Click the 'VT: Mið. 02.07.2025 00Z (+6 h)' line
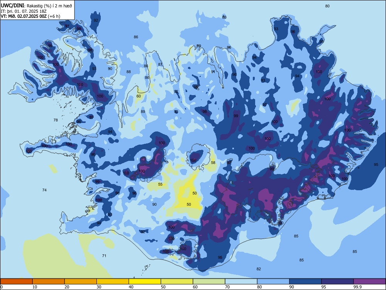 30,17
